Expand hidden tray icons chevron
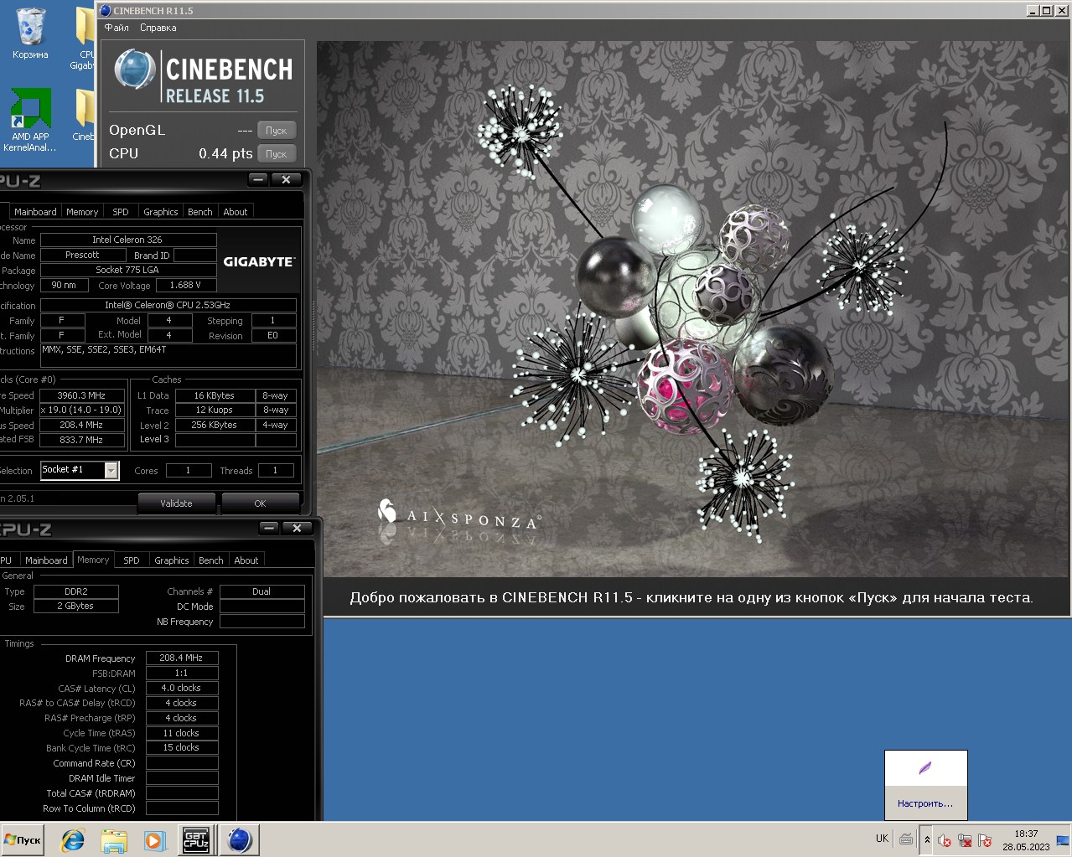 (927, 839)
